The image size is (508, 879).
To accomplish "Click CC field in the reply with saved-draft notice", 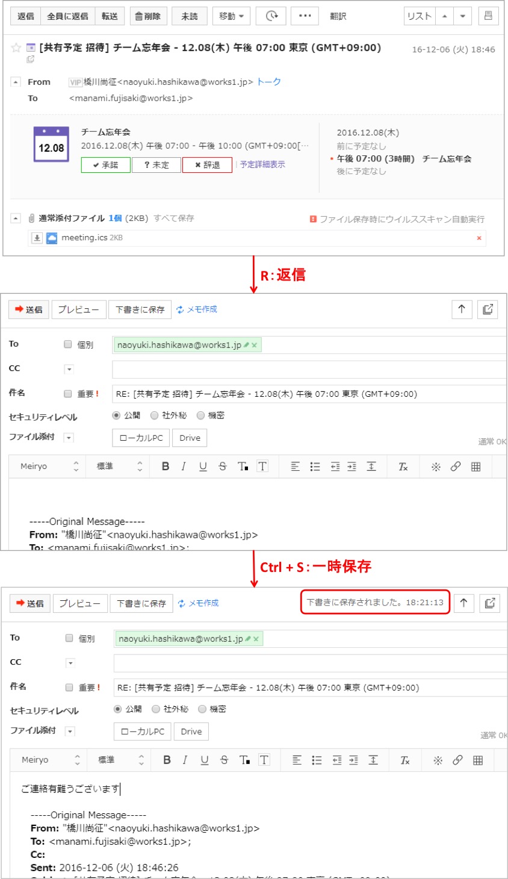I will 309,663.
